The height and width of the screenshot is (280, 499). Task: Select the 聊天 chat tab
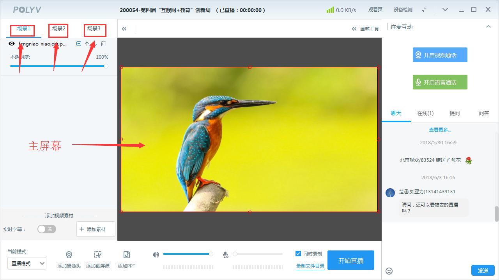point(396,113)
